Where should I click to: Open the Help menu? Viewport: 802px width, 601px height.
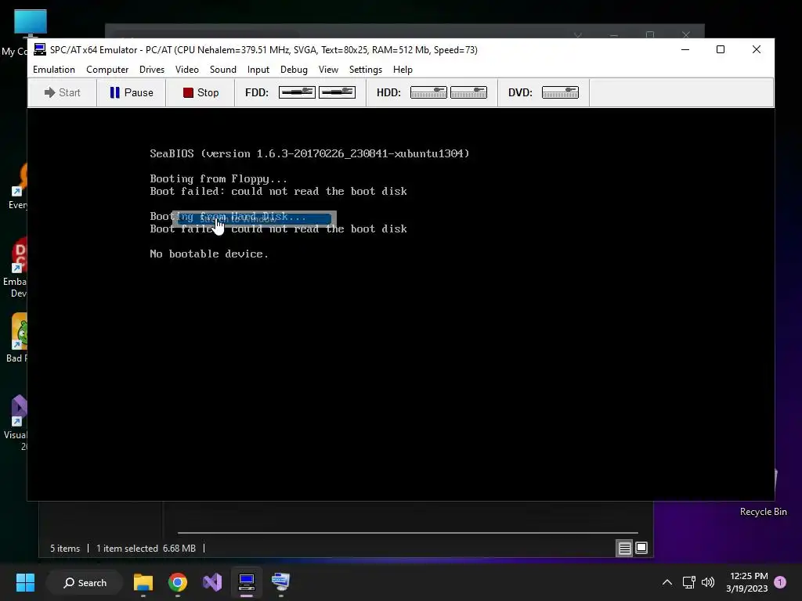click(x=403, y=70)
